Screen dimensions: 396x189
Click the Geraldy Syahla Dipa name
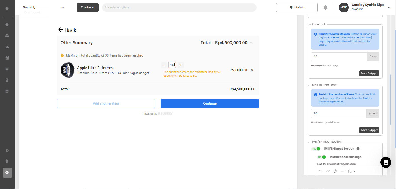pyautogui.click(x=368, y=5)
